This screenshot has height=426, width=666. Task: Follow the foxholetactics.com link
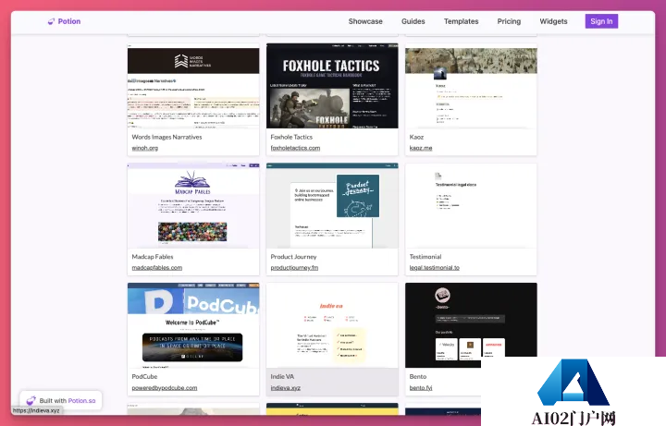tap(295, 148)
